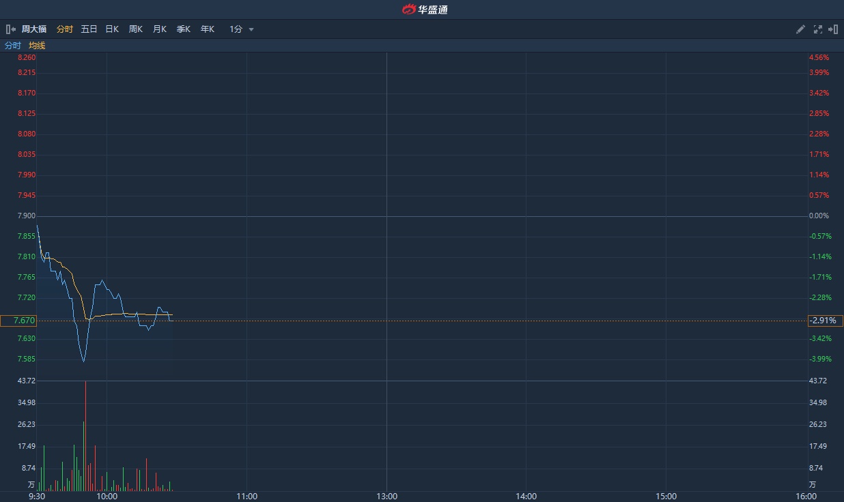This screenshot has width=844, height=502.
Task: Collapse the right side panel icon
Action: 833,29
